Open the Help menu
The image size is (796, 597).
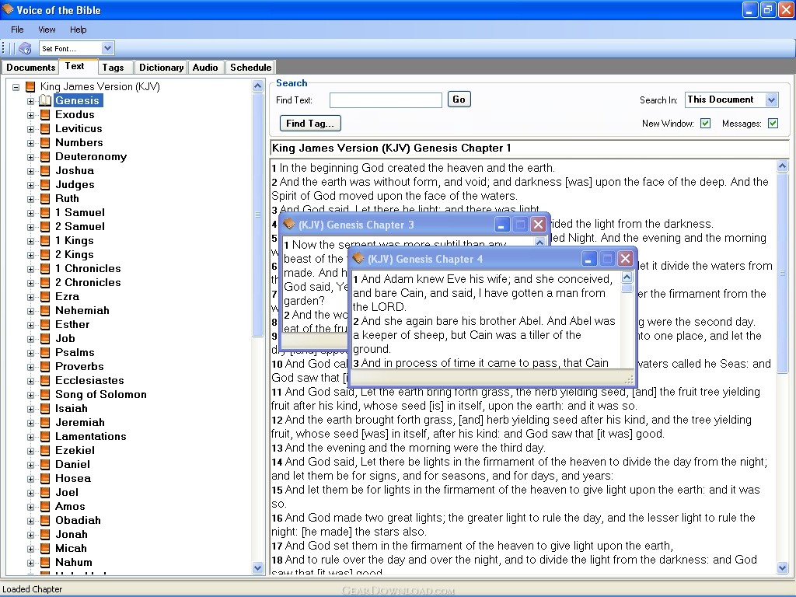pyautogui.click(x=79, y=30)
